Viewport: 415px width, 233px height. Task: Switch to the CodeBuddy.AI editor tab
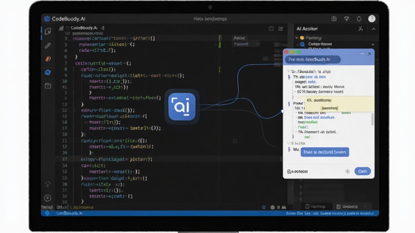tap(84, 28)
